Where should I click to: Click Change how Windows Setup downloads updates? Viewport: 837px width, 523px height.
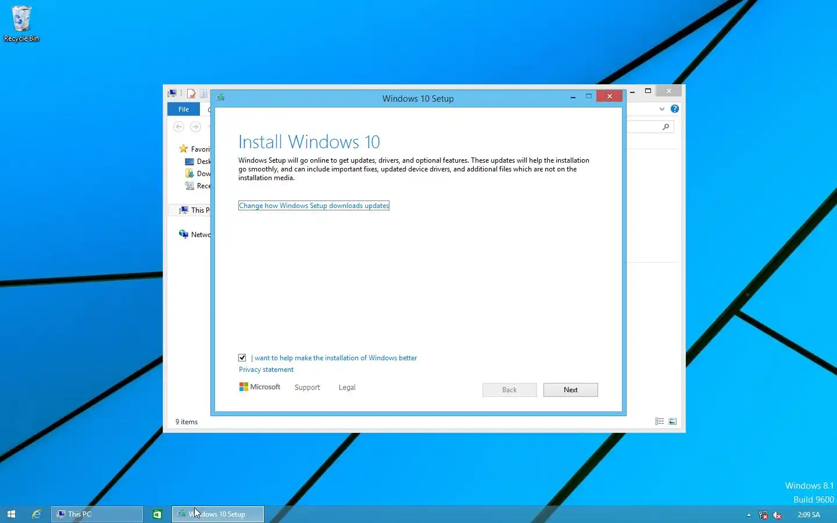pos(314,206)
